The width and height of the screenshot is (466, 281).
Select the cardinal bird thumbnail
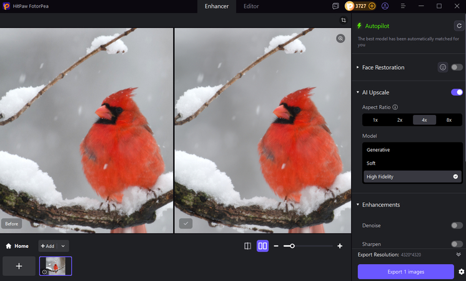point(56,266)
